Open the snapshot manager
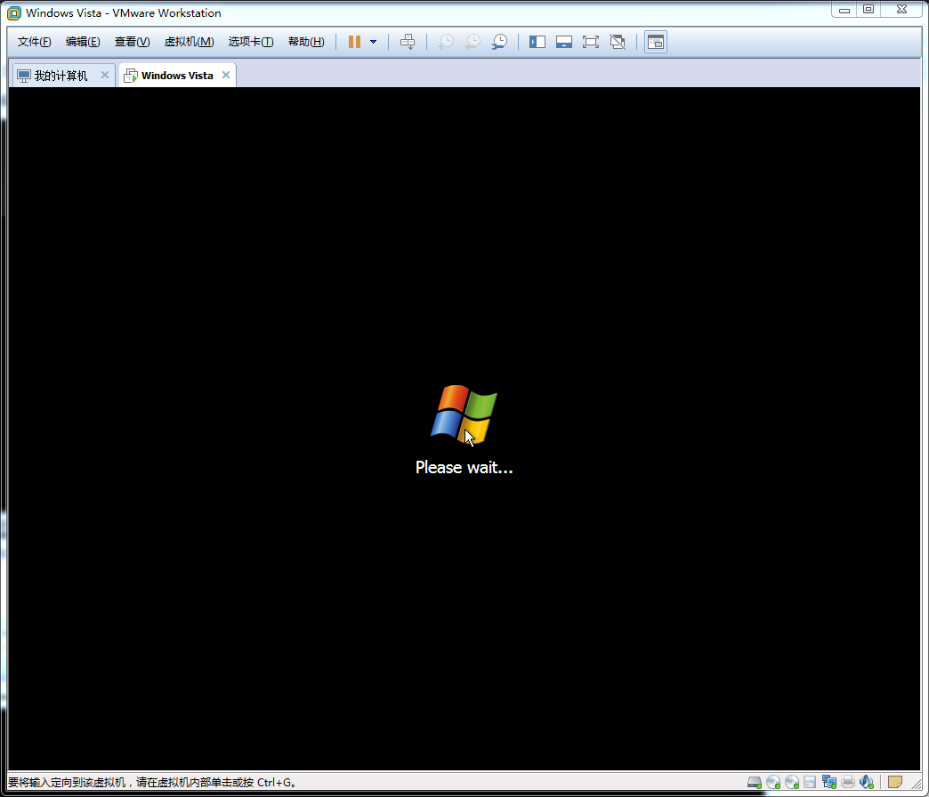The height and width of the screenshot is (797, 929). (499, 42)
